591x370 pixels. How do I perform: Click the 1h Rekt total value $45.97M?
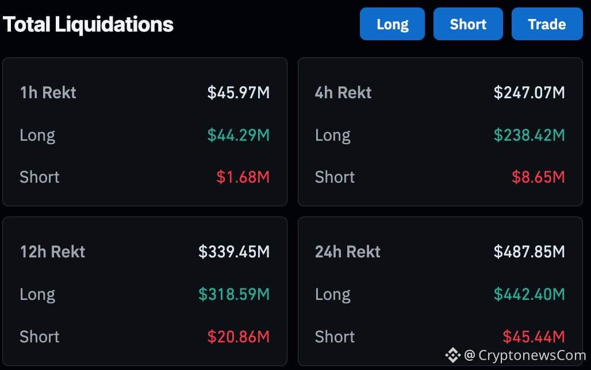[239, 92]
